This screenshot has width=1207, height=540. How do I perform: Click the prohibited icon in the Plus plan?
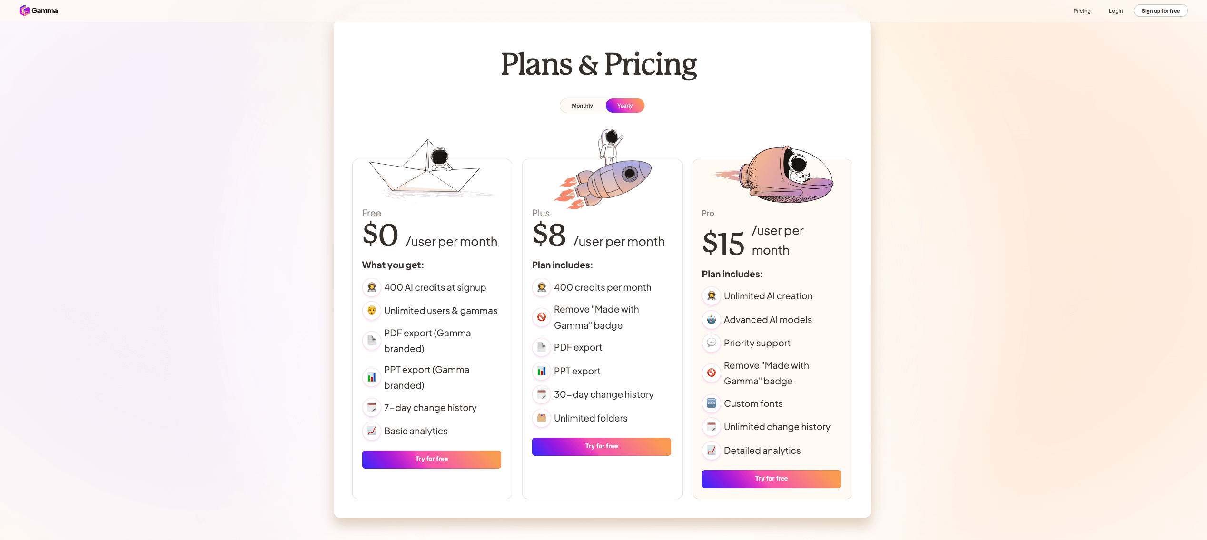(542, 317)
